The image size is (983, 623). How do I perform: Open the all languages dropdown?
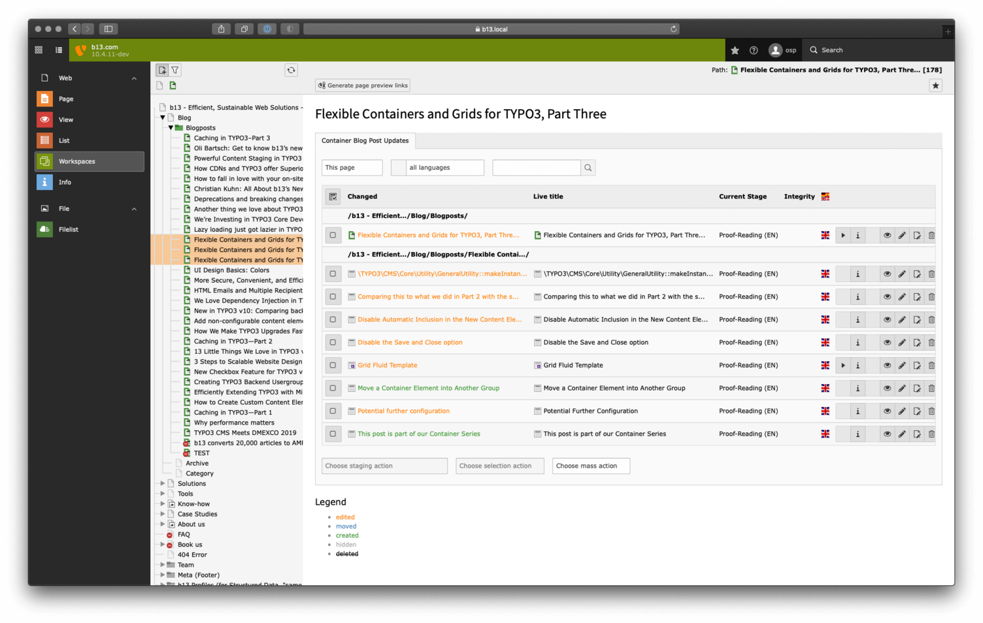click(x=437, y=167)
